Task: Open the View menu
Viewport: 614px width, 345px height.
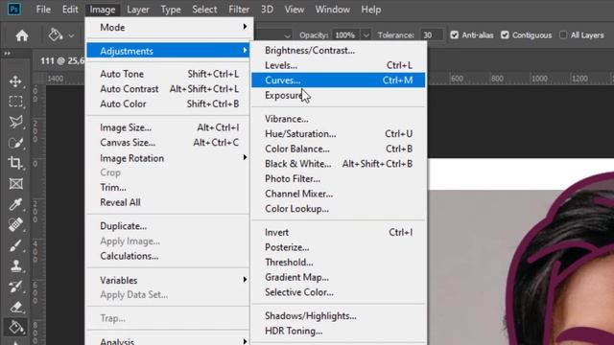Action: point(295,10)
